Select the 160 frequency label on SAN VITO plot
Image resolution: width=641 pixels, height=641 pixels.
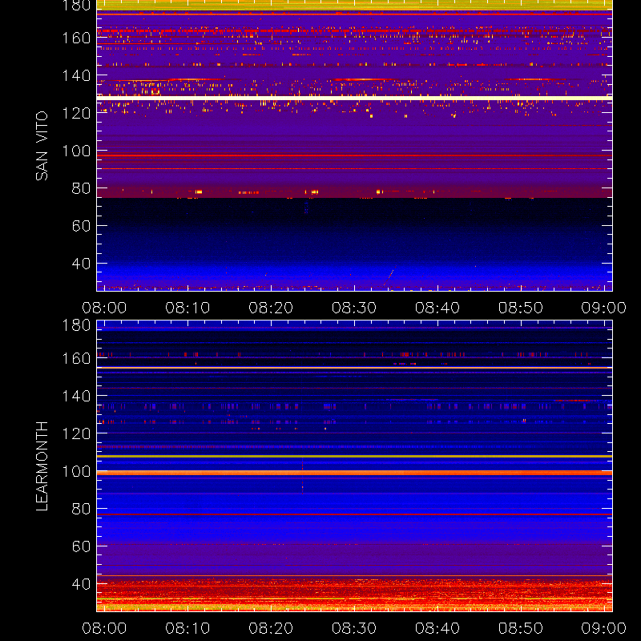point(76,38)
